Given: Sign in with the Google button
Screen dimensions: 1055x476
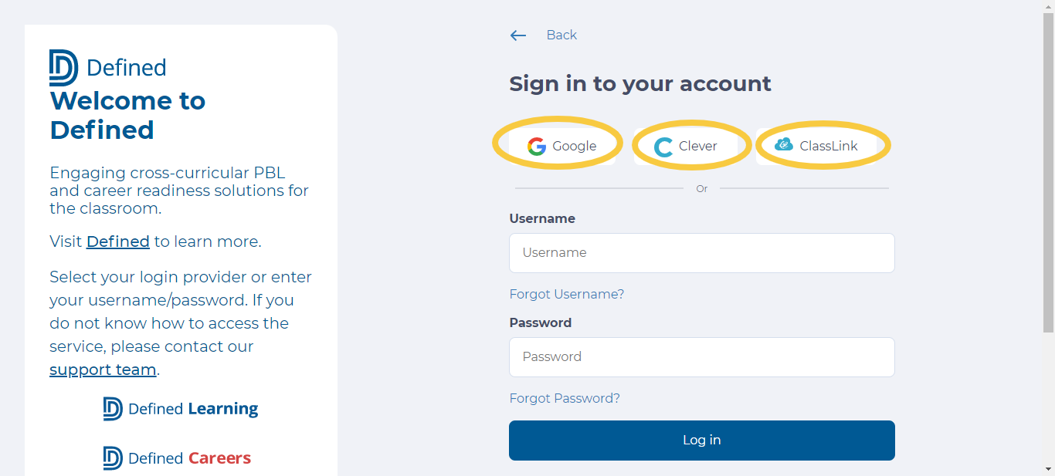Looking at the screenshot, I should click(562, 147).
